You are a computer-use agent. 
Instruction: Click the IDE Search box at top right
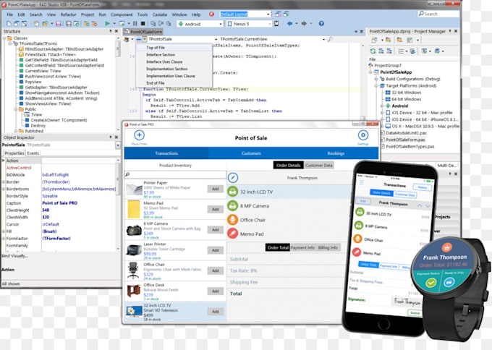tap(438, 14)
